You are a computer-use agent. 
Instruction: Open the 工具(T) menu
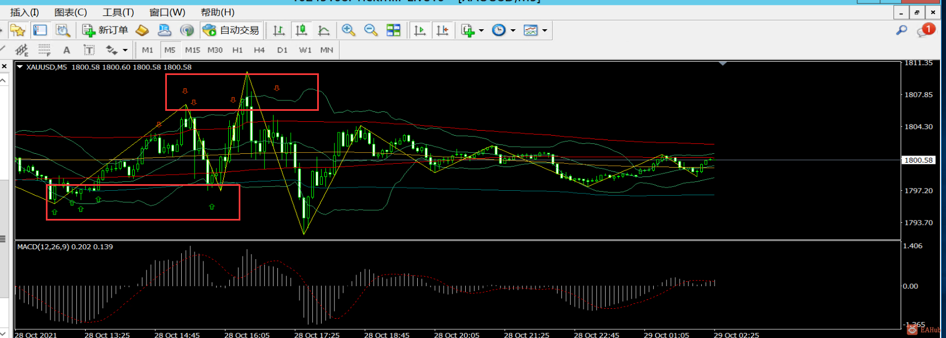click(118, 12)
